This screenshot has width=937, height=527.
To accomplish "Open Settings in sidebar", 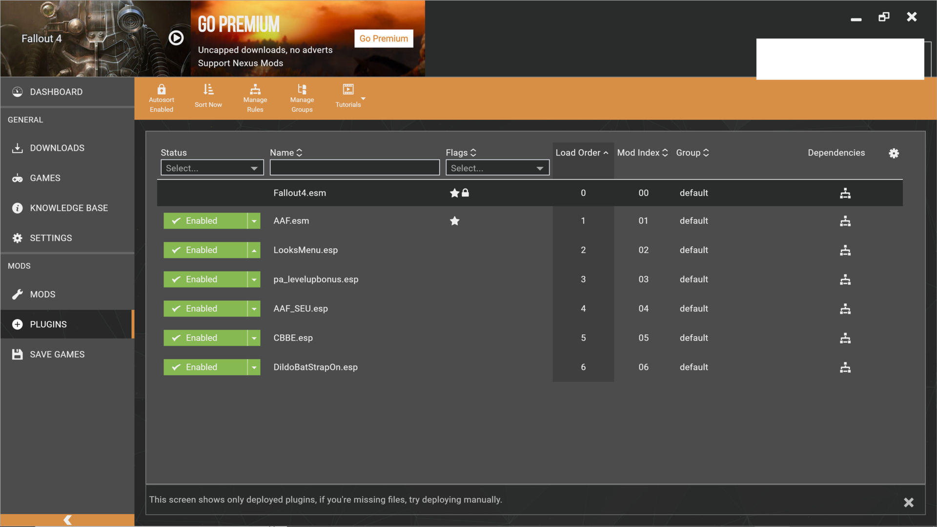I will [67, 238].
